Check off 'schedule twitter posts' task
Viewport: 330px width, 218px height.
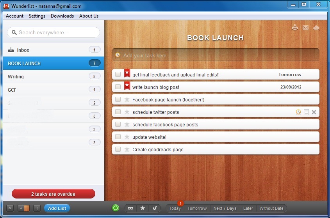(x=118, y=112)
